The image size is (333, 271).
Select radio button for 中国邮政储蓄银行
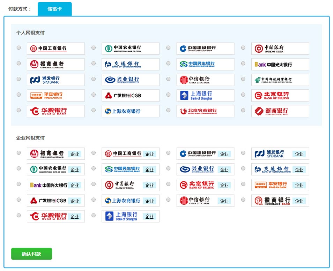[x=243, y=79]
